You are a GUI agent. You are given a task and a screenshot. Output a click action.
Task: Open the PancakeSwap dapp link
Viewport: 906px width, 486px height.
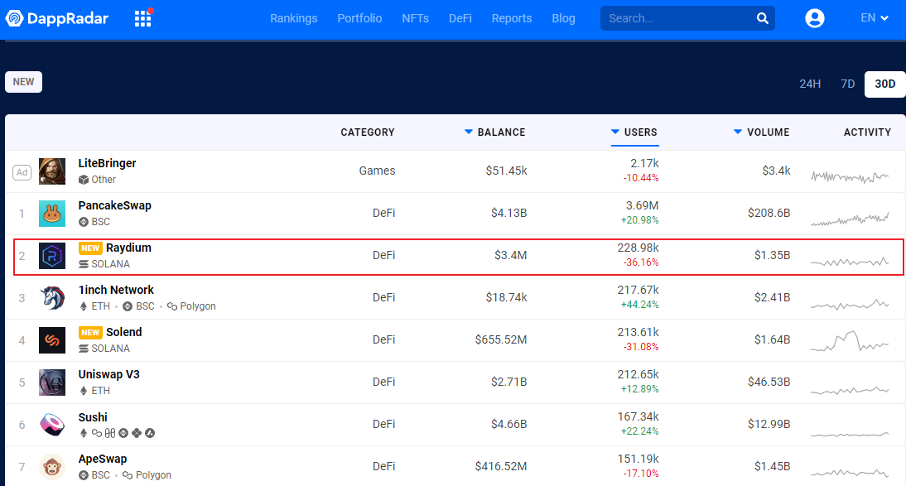[115, 205]
